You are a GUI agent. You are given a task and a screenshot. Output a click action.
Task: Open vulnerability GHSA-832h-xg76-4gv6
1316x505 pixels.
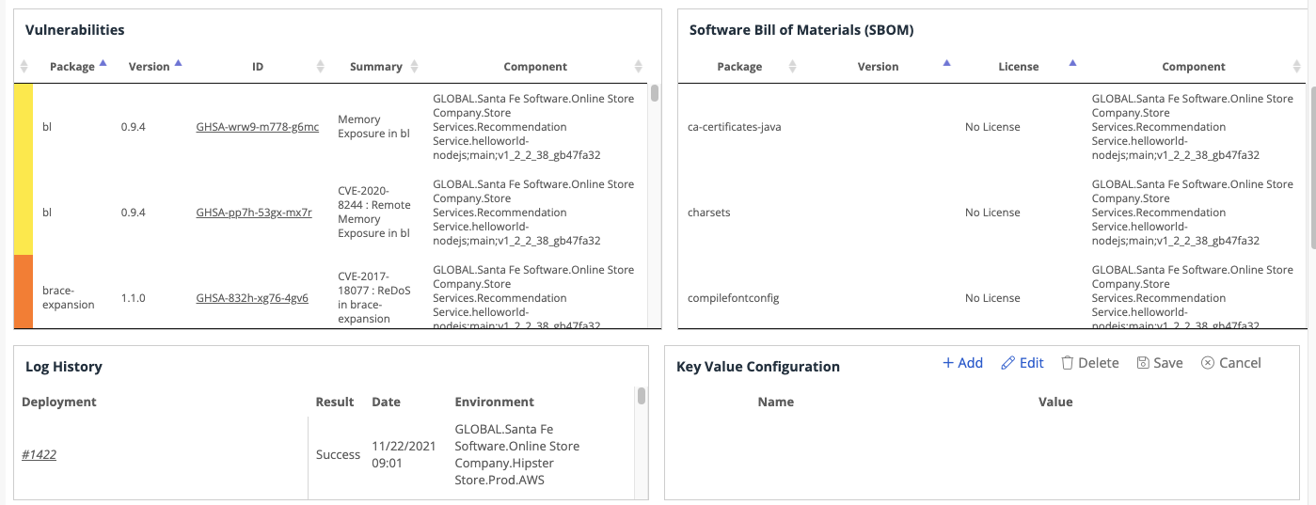pos(252,298)
